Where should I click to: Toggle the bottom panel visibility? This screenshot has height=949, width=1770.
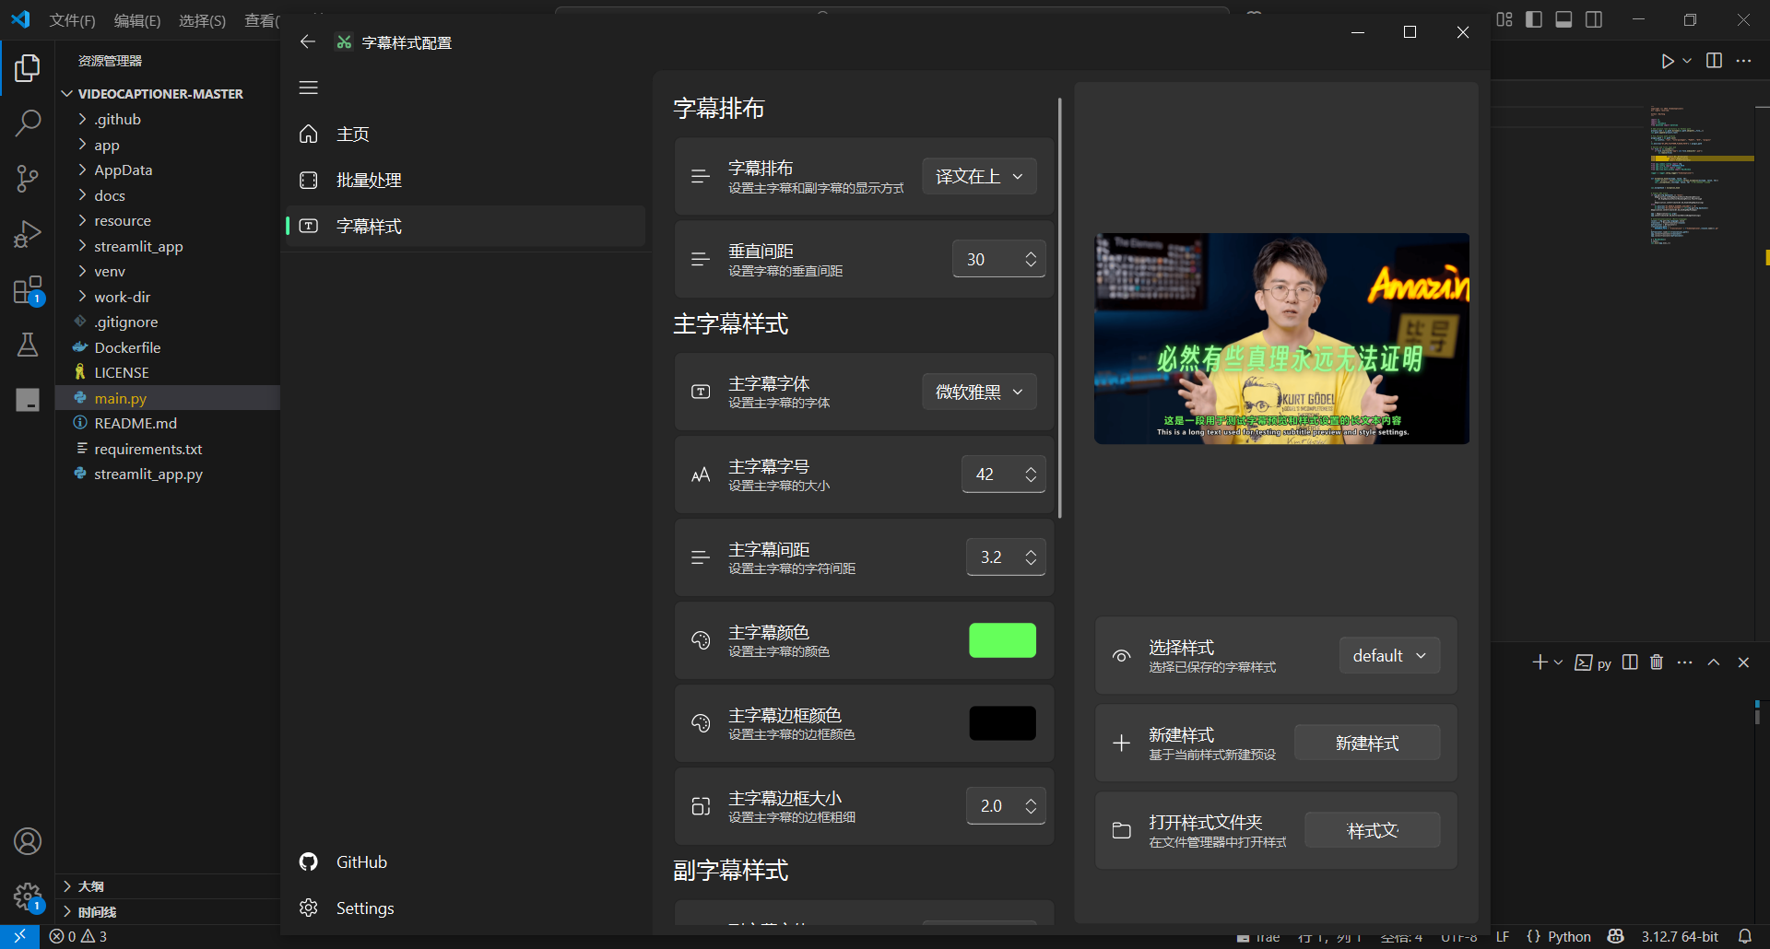point(1563,18)
